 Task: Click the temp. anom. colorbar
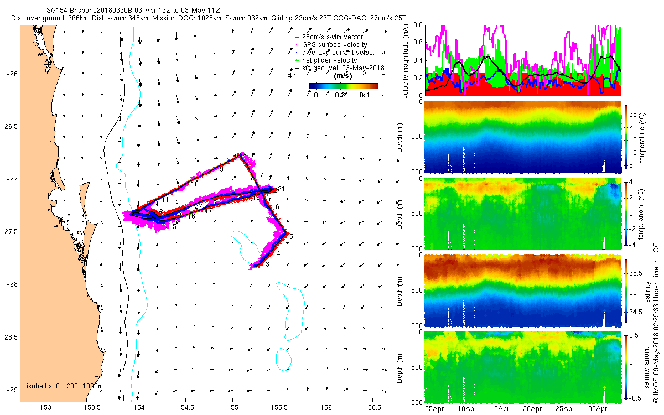click(x=626, y=214)
